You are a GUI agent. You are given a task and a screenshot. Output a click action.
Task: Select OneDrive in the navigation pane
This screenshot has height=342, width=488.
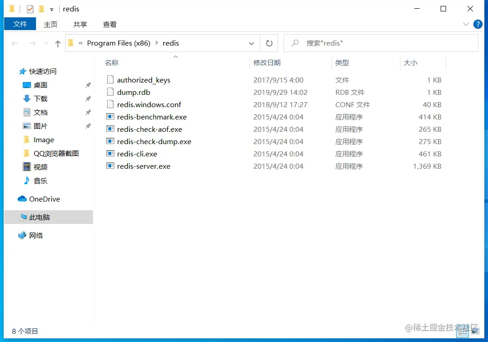coord(45,199)
